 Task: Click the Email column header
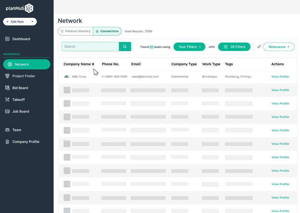[x=136, y=64]
